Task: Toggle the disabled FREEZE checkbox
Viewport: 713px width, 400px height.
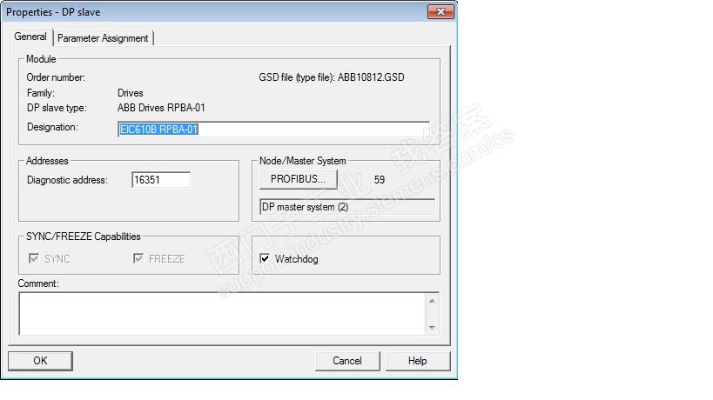Action: coord(138,258)
